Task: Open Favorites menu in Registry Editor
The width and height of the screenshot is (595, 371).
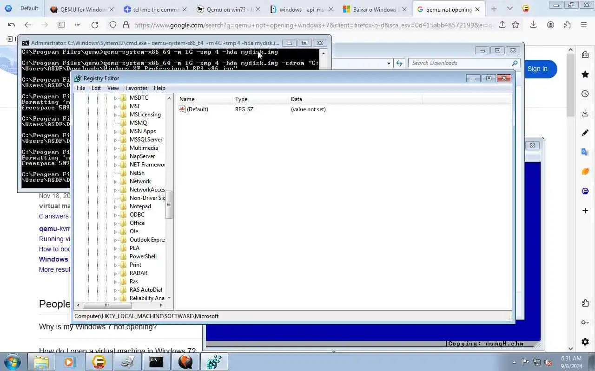Action: [x=136, y=88]
